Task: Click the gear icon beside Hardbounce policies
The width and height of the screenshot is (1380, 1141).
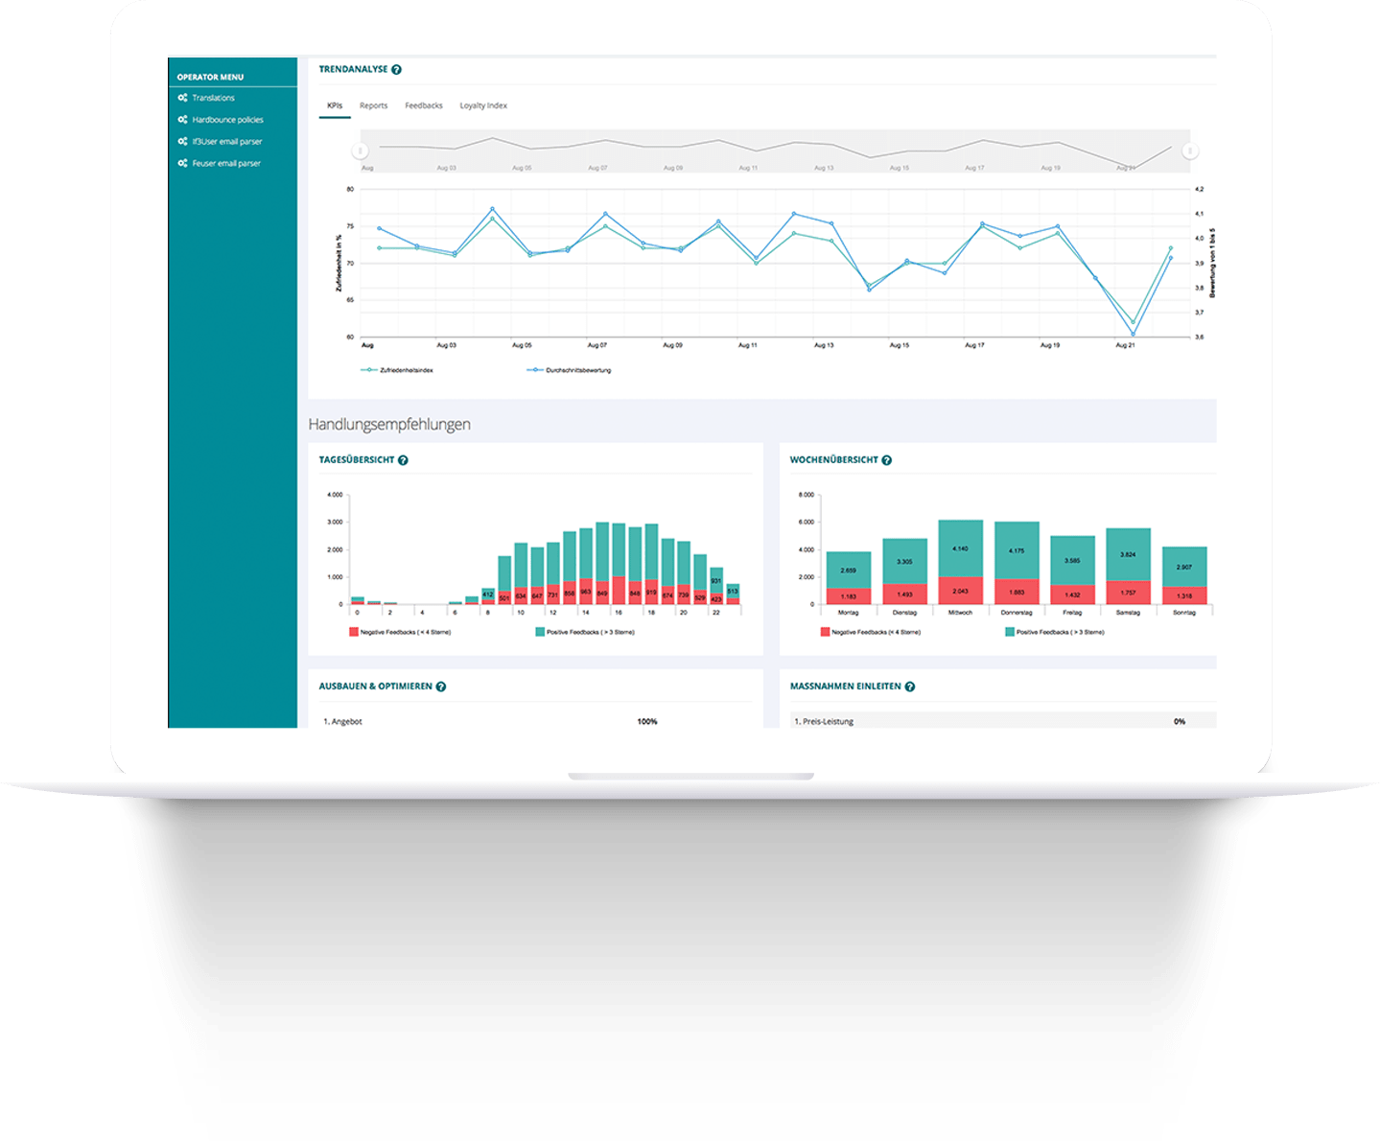Action: point(182,120)
